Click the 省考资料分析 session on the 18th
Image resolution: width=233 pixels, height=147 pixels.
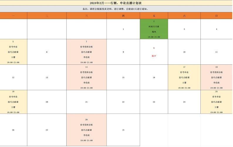coord(216,77)
